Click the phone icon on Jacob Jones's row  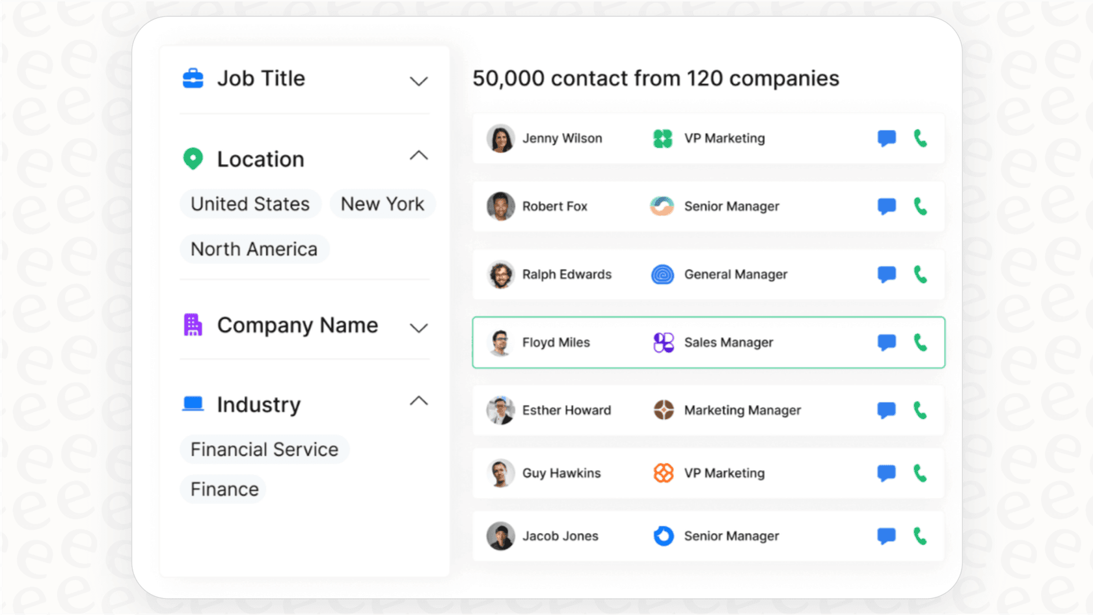920,536
